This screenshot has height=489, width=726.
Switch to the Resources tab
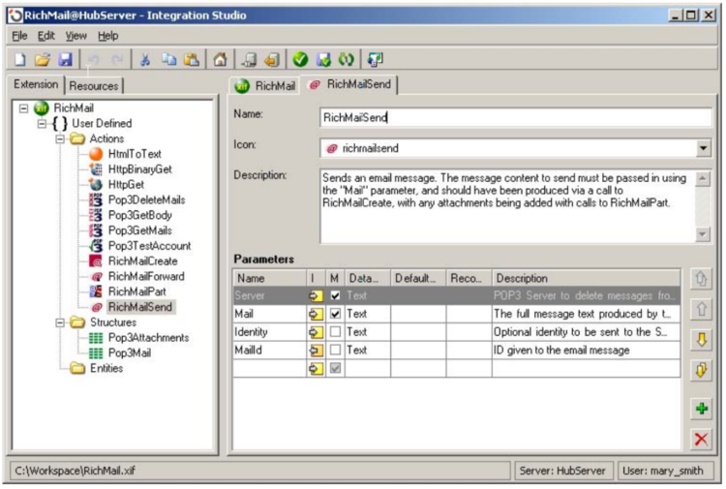click(95, 85)
